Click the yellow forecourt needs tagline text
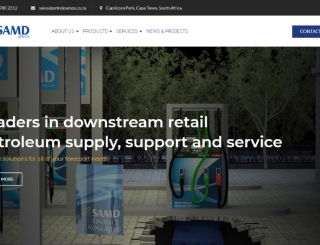 point(54,159)
